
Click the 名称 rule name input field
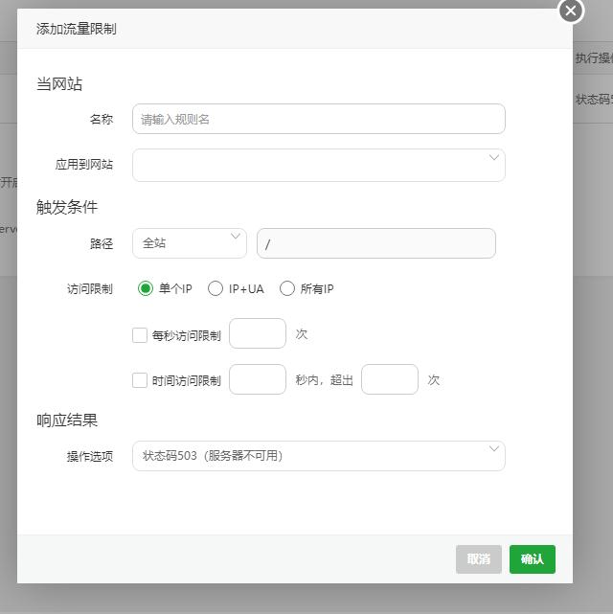tap(319, 119)
